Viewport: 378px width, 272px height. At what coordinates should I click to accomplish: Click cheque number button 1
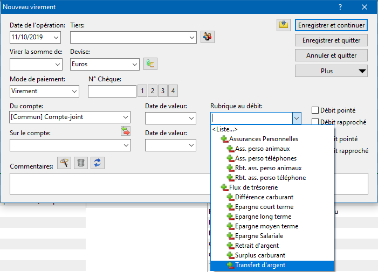pyautogui.click(x=142, y=90)
